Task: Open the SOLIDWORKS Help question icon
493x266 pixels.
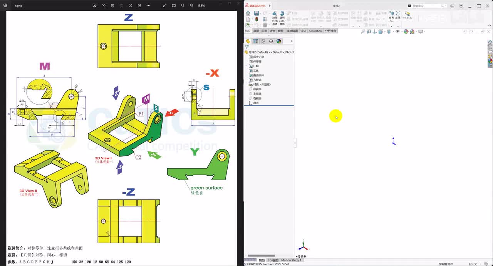Action: [x=461, y=6]
